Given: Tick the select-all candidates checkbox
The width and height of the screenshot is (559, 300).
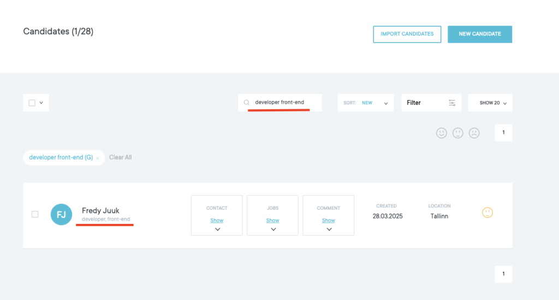Looking at the screenshot, I should tap(32, 103).
